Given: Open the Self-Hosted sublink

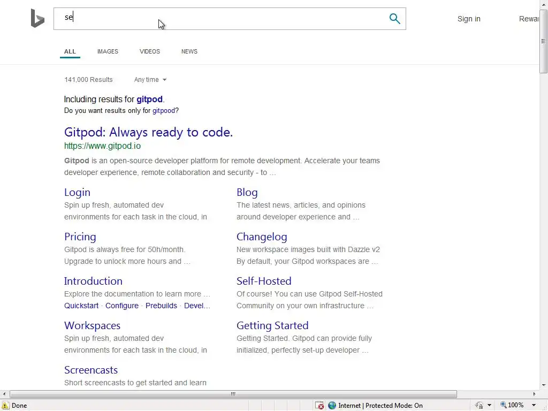Looking at the screenshot, I should (264, 281).
